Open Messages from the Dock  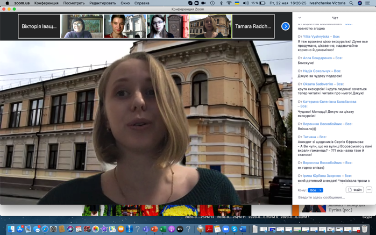pos(37,229)
